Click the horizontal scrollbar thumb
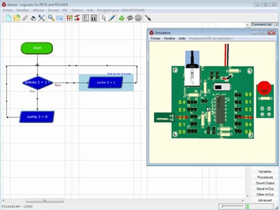This screenshot has height=210, width=280. pyautogui.click(x=45, y=201)
